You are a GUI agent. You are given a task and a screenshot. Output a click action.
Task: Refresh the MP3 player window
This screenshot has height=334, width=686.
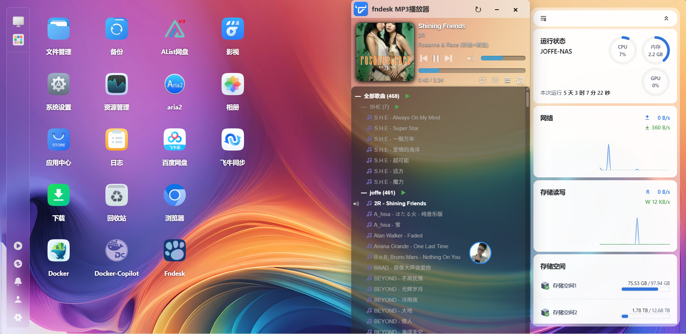tap(478, 10)
